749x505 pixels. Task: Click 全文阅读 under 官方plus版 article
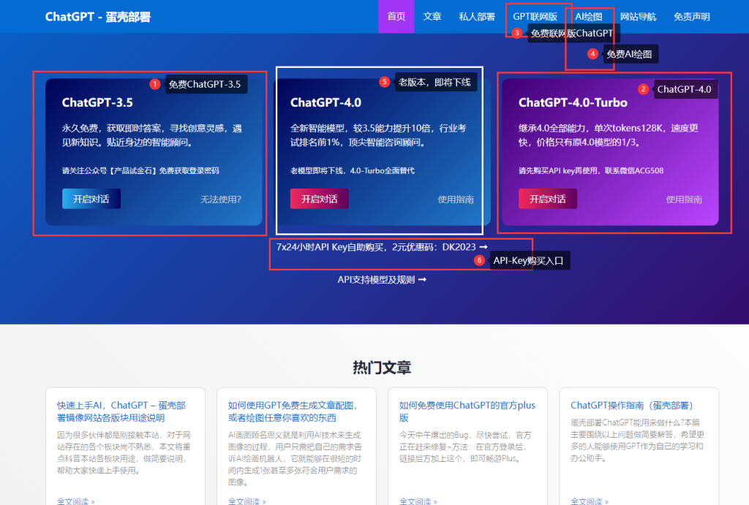(418, 501)
